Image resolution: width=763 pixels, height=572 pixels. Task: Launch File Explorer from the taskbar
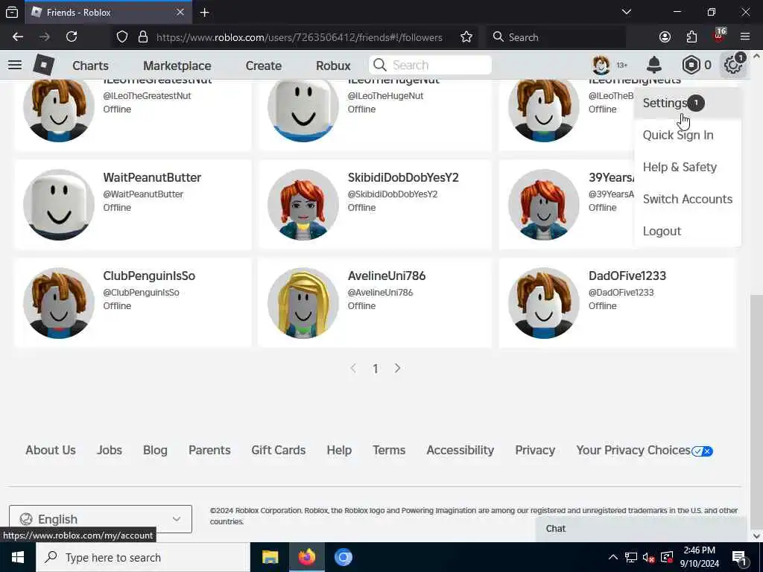(270, 557)
